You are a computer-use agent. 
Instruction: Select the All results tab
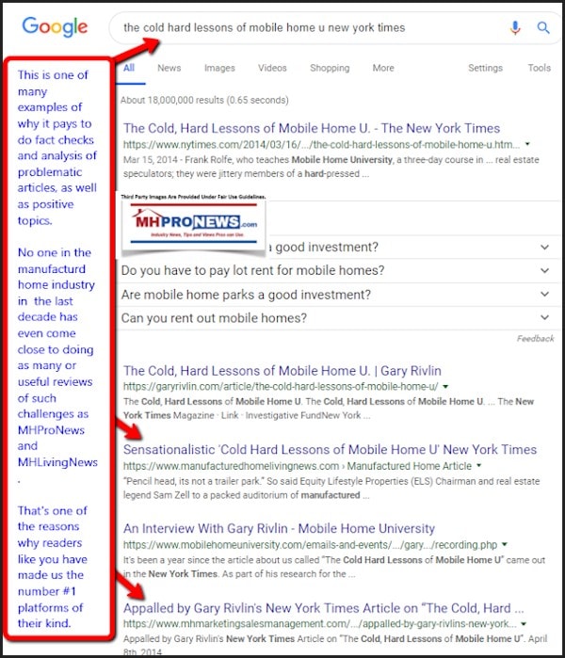(129, 68)
